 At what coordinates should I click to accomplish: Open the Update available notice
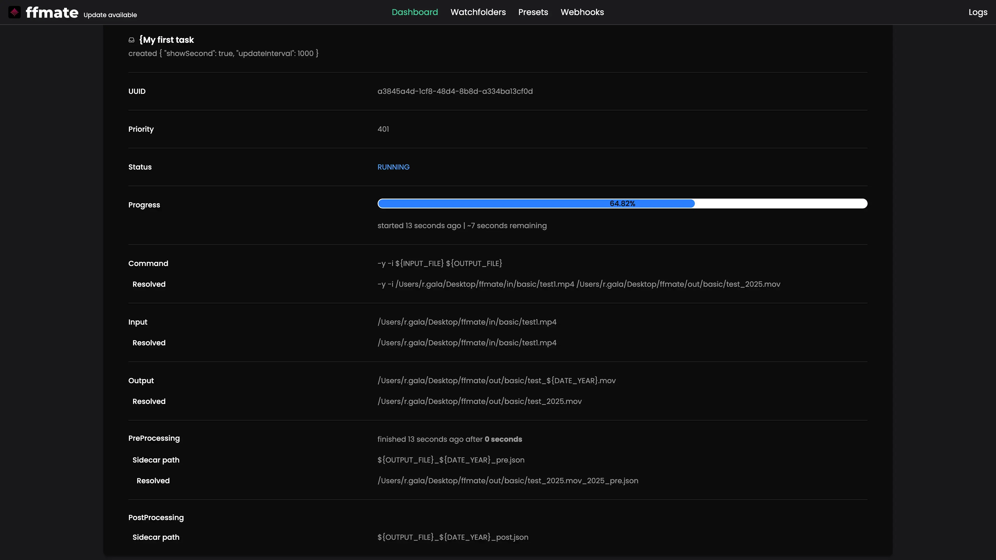tap(110, 15)
